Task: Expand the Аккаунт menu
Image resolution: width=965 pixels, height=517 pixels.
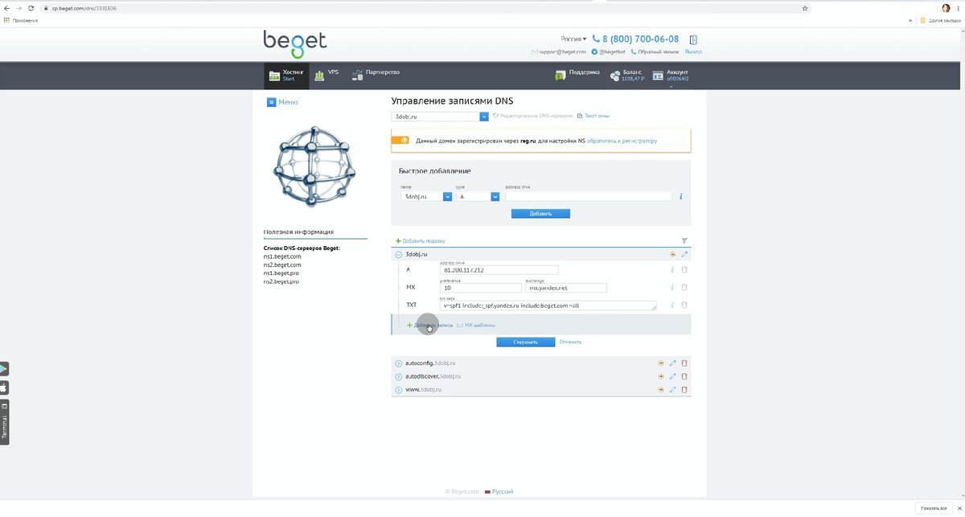Action: (671, 76)
